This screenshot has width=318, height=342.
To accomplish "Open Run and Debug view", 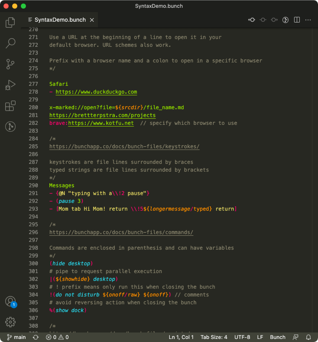I will (x=10, y=85).
